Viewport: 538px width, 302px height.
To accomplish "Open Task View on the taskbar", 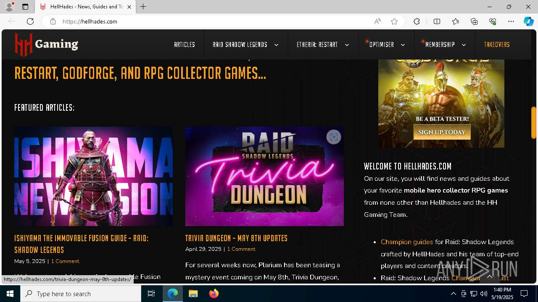I will 151,294.
